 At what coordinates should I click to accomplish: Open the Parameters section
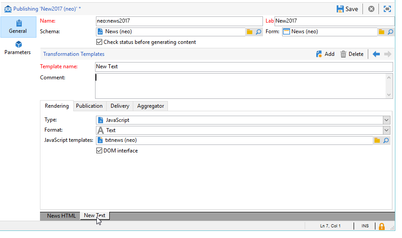pyautogui.click(x=18, y=48)
